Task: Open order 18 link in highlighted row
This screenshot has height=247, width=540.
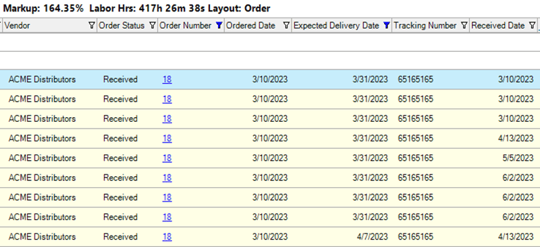Action: [167, 79]
